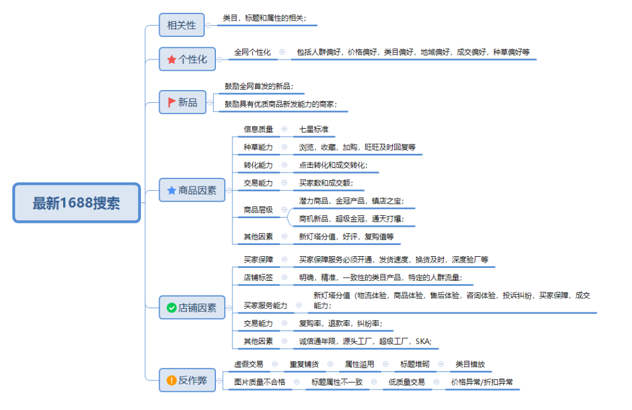Select the 信息质量 topic
The image size is (632, 410).
point(259,129)
